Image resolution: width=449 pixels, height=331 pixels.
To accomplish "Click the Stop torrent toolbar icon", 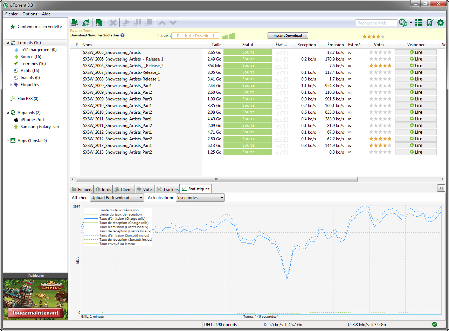I will click(x=148, y=23).
